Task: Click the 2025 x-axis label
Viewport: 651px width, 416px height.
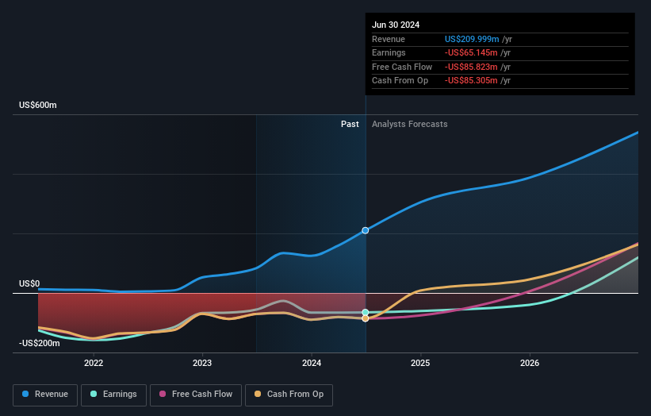Action: click(x=420, y=363)
